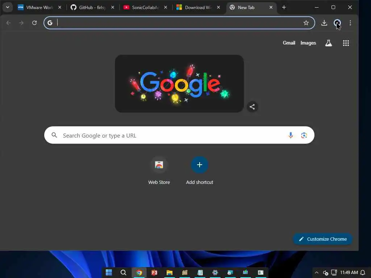Go forward with the forward arrow

(x=21, y=23)
